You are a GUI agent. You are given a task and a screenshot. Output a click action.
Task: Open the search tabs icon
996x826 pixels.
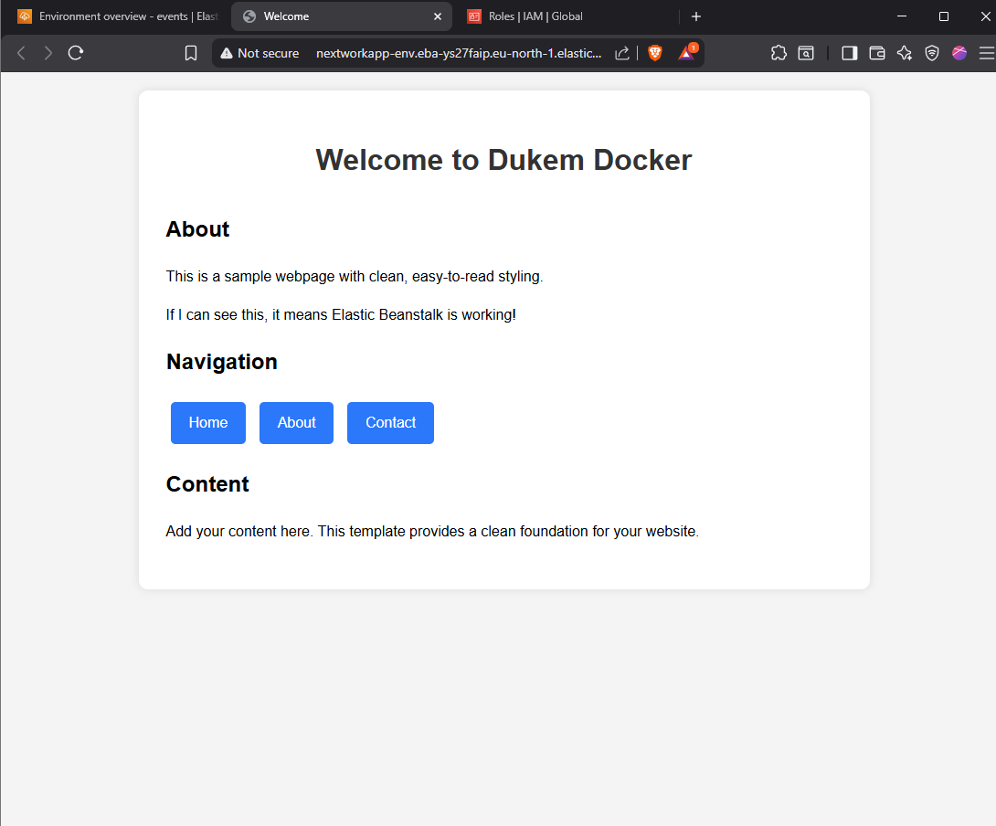pyautogui.click(x=806, y=53)
